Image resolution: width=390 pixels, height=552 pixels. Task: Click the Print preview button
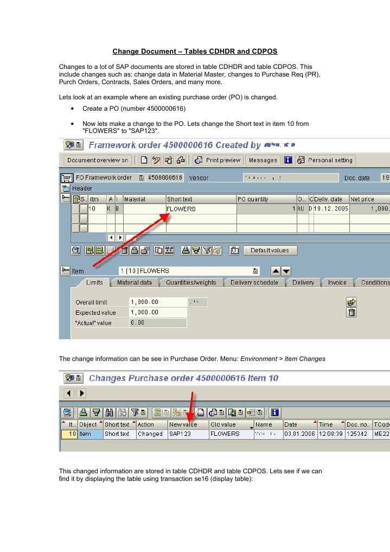(x=219, y=160)
